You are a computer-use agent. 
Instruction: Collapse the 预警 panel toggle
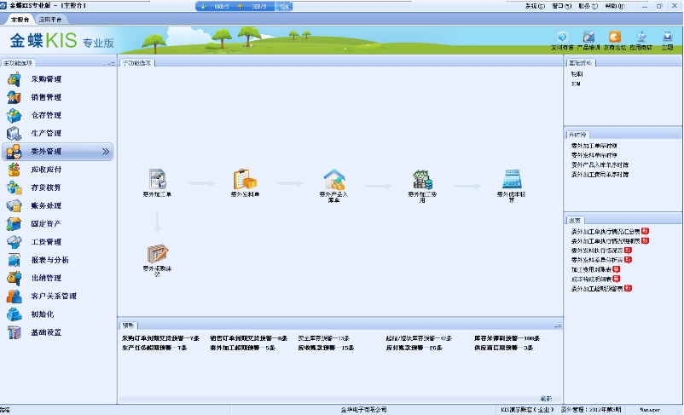(558, 326)
